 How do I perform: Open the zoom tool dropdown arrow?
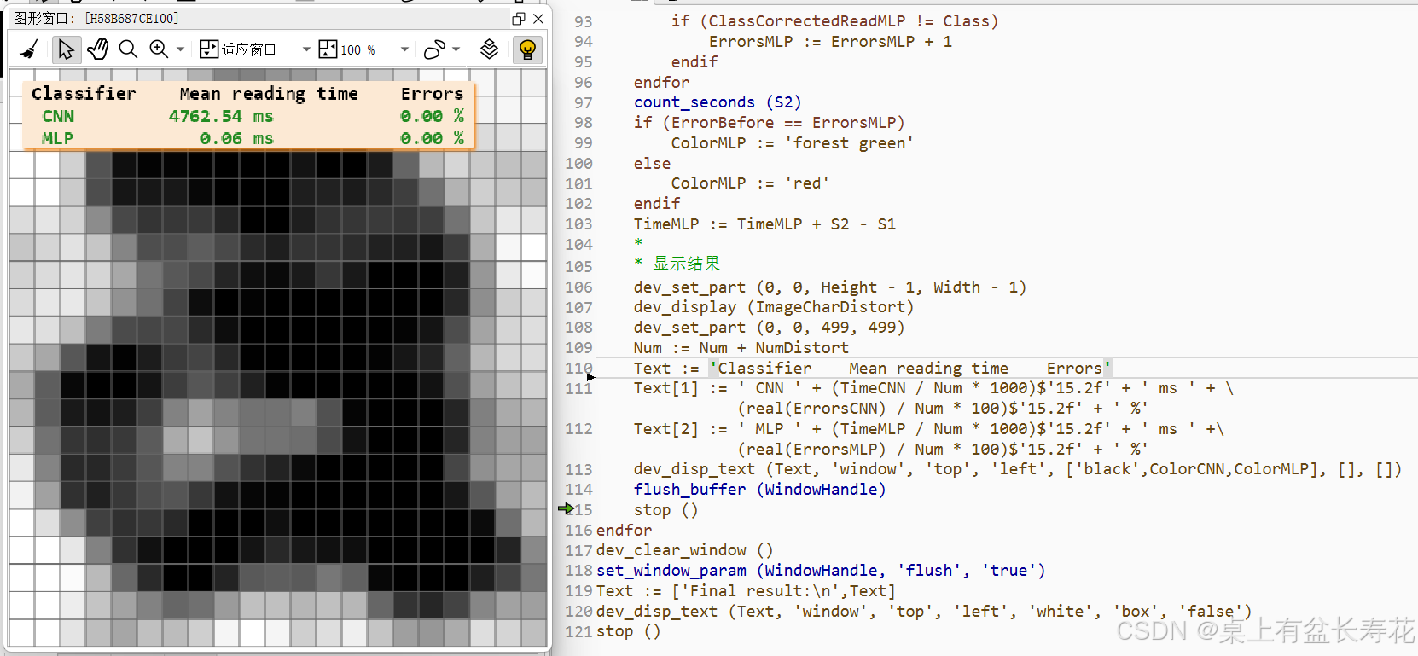tap(180, 49)
